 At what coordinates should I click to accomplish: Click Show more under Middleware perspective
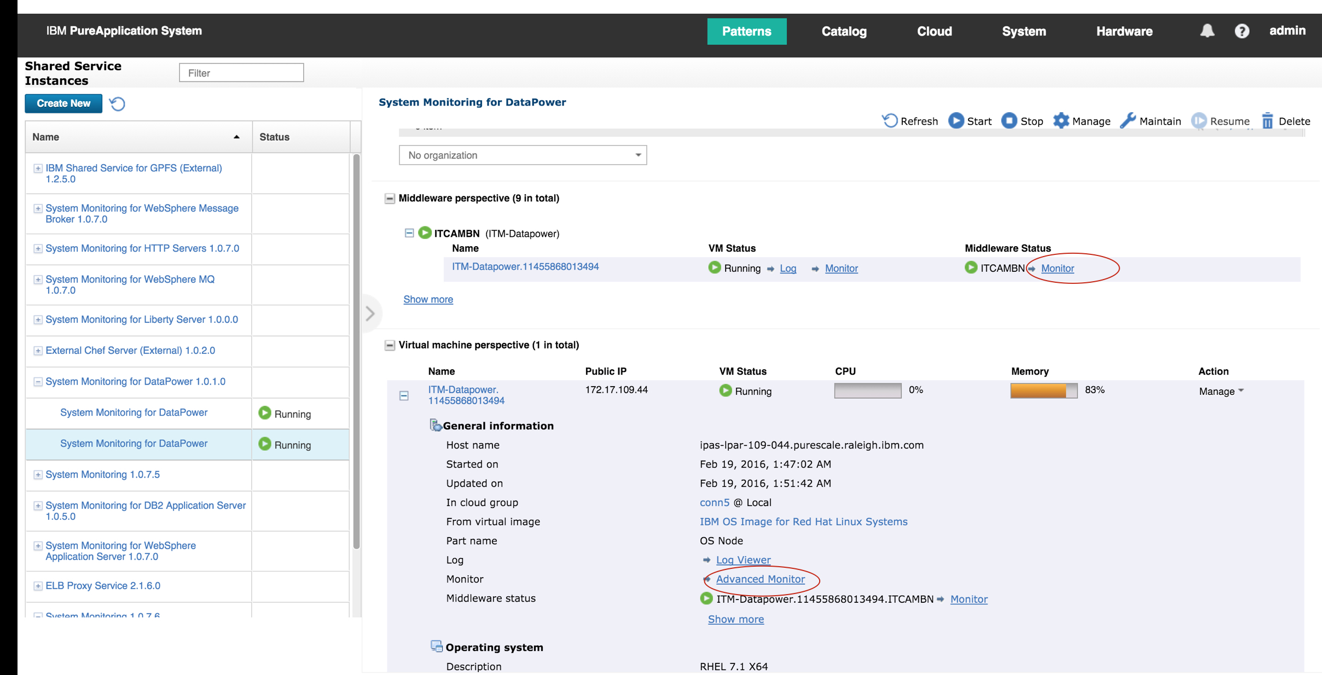pyautogui.click(x=428, y=299)
